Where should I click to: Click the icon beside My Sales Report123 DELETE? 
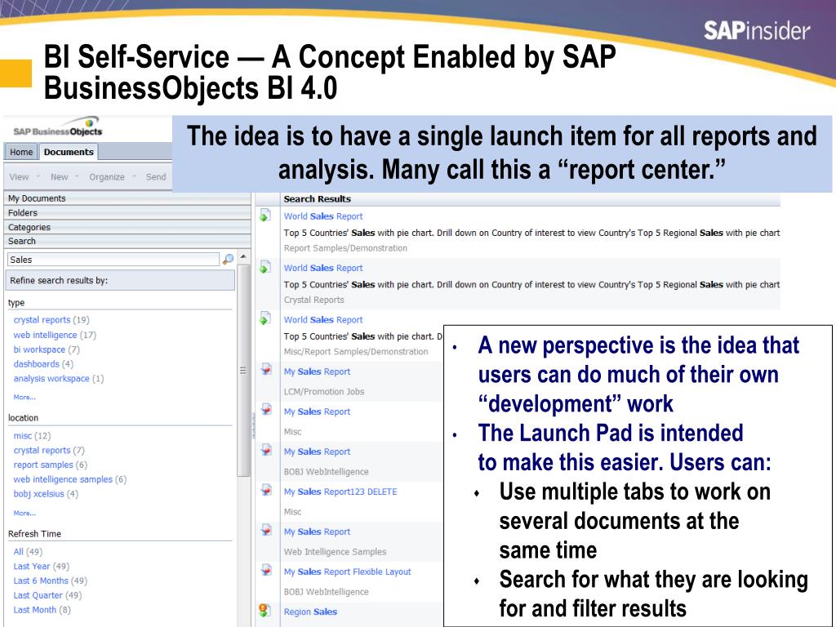click(x=266, y=490)
